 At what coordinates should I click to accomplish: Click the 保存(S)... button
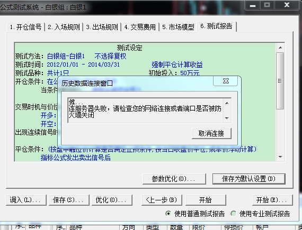pos(69,200)
